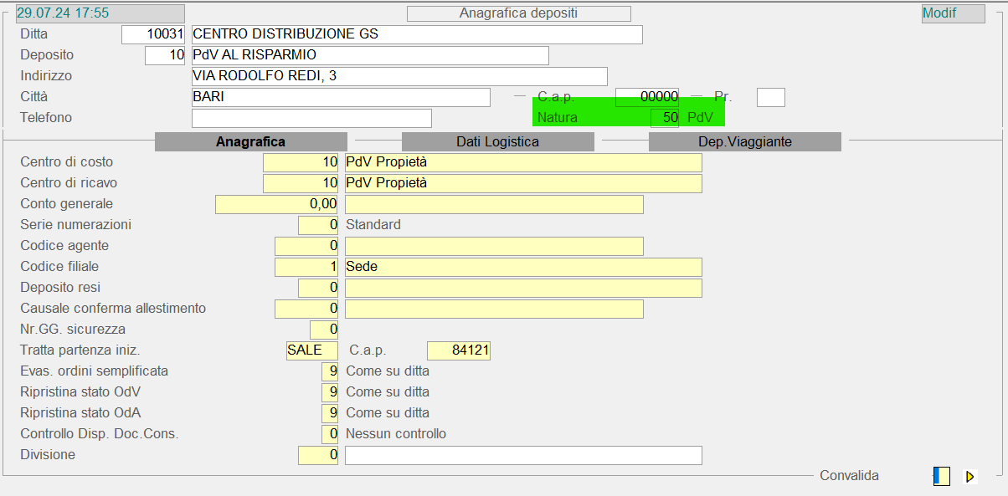Focus the Pr. province field
The image size is (1008, 496).
pyautogui.click(x=770, y=97)
